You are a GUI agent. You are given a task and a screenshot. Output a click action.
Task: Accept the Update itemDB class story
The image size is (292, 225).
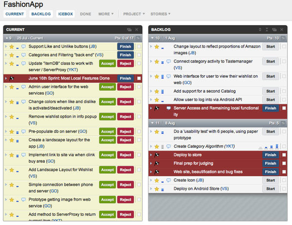pos(108,64)
